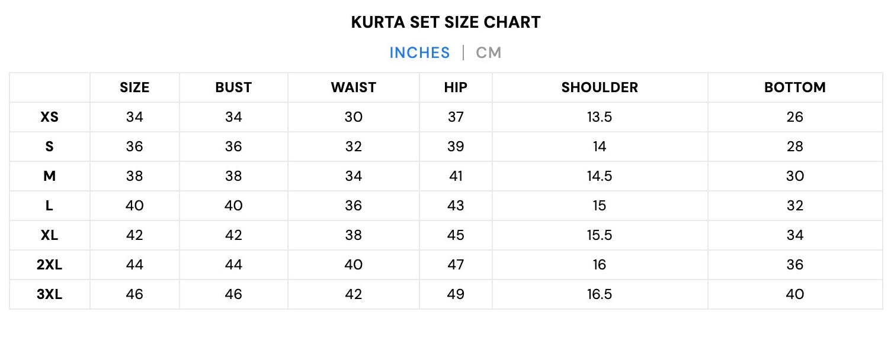Select the 3XL row label

pos(49,294)
